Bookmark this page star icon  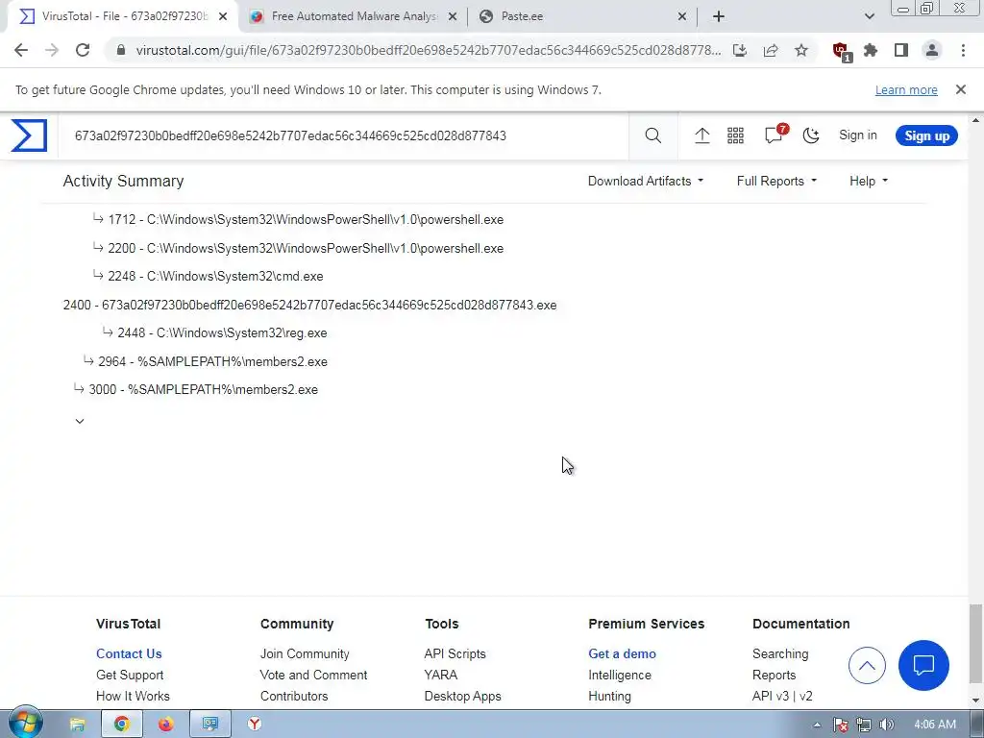801,50
